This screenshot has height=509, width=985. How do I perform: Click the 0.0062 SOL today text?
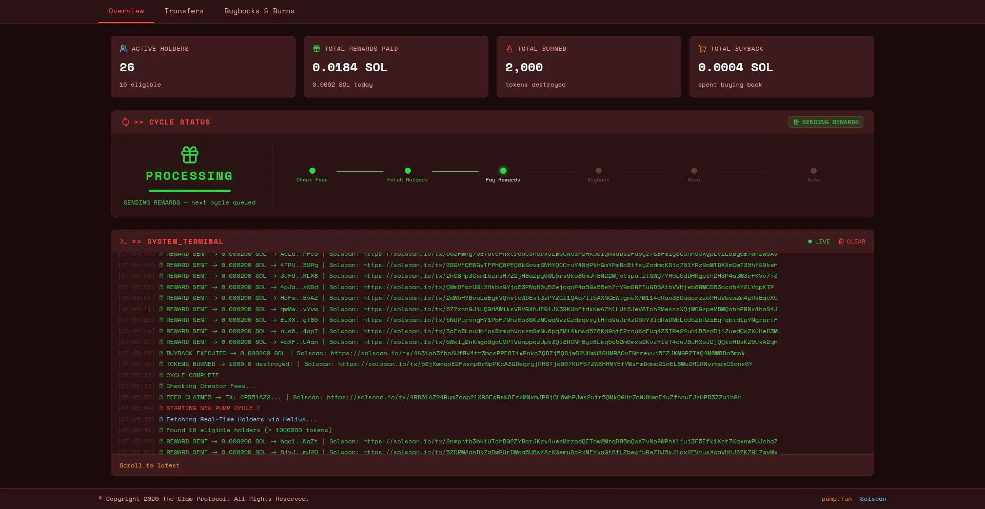tap(343, 85)
